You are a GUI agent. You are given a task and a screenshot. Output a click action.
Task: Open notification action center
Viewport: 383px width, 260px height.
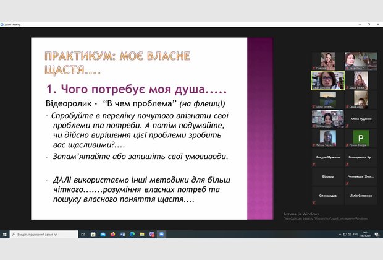[x=377, y=234]
